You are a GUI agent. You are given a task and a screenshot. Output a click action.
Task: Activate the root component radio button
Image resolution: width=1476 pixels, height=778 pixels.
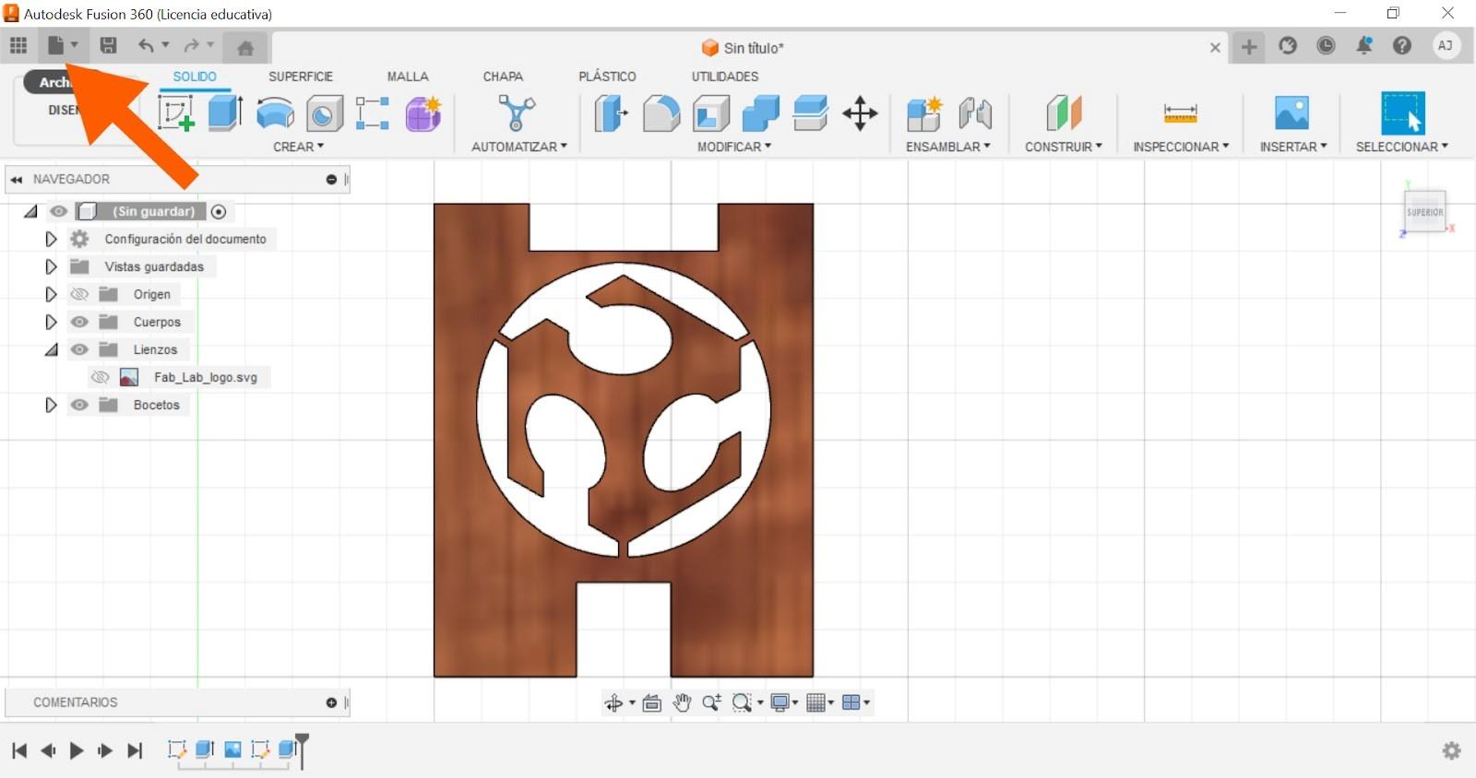tap(219, 212)
